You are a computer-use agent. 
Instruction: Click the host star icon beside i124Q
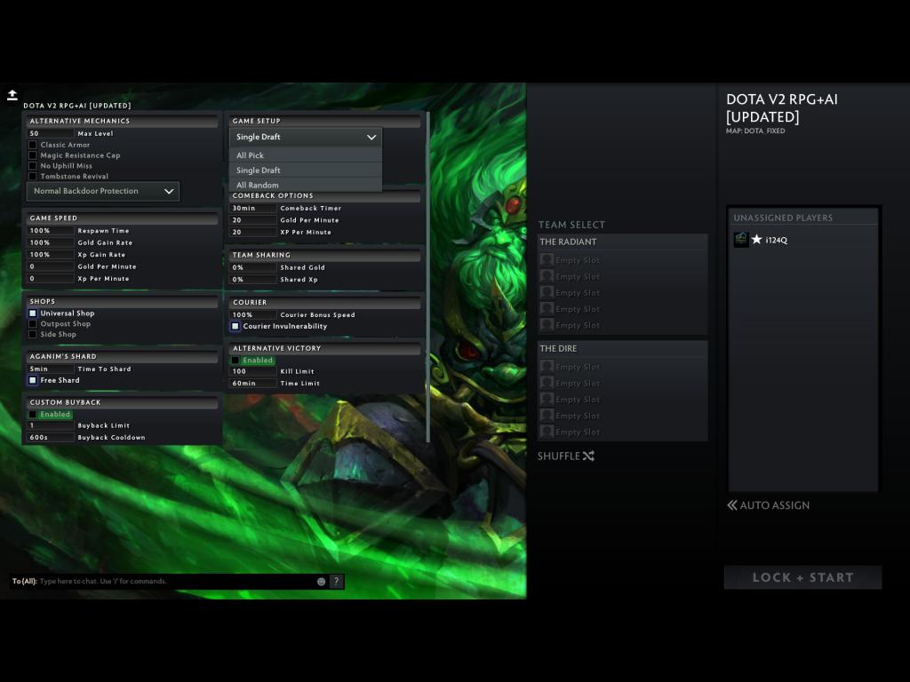[x=757, y=240]
